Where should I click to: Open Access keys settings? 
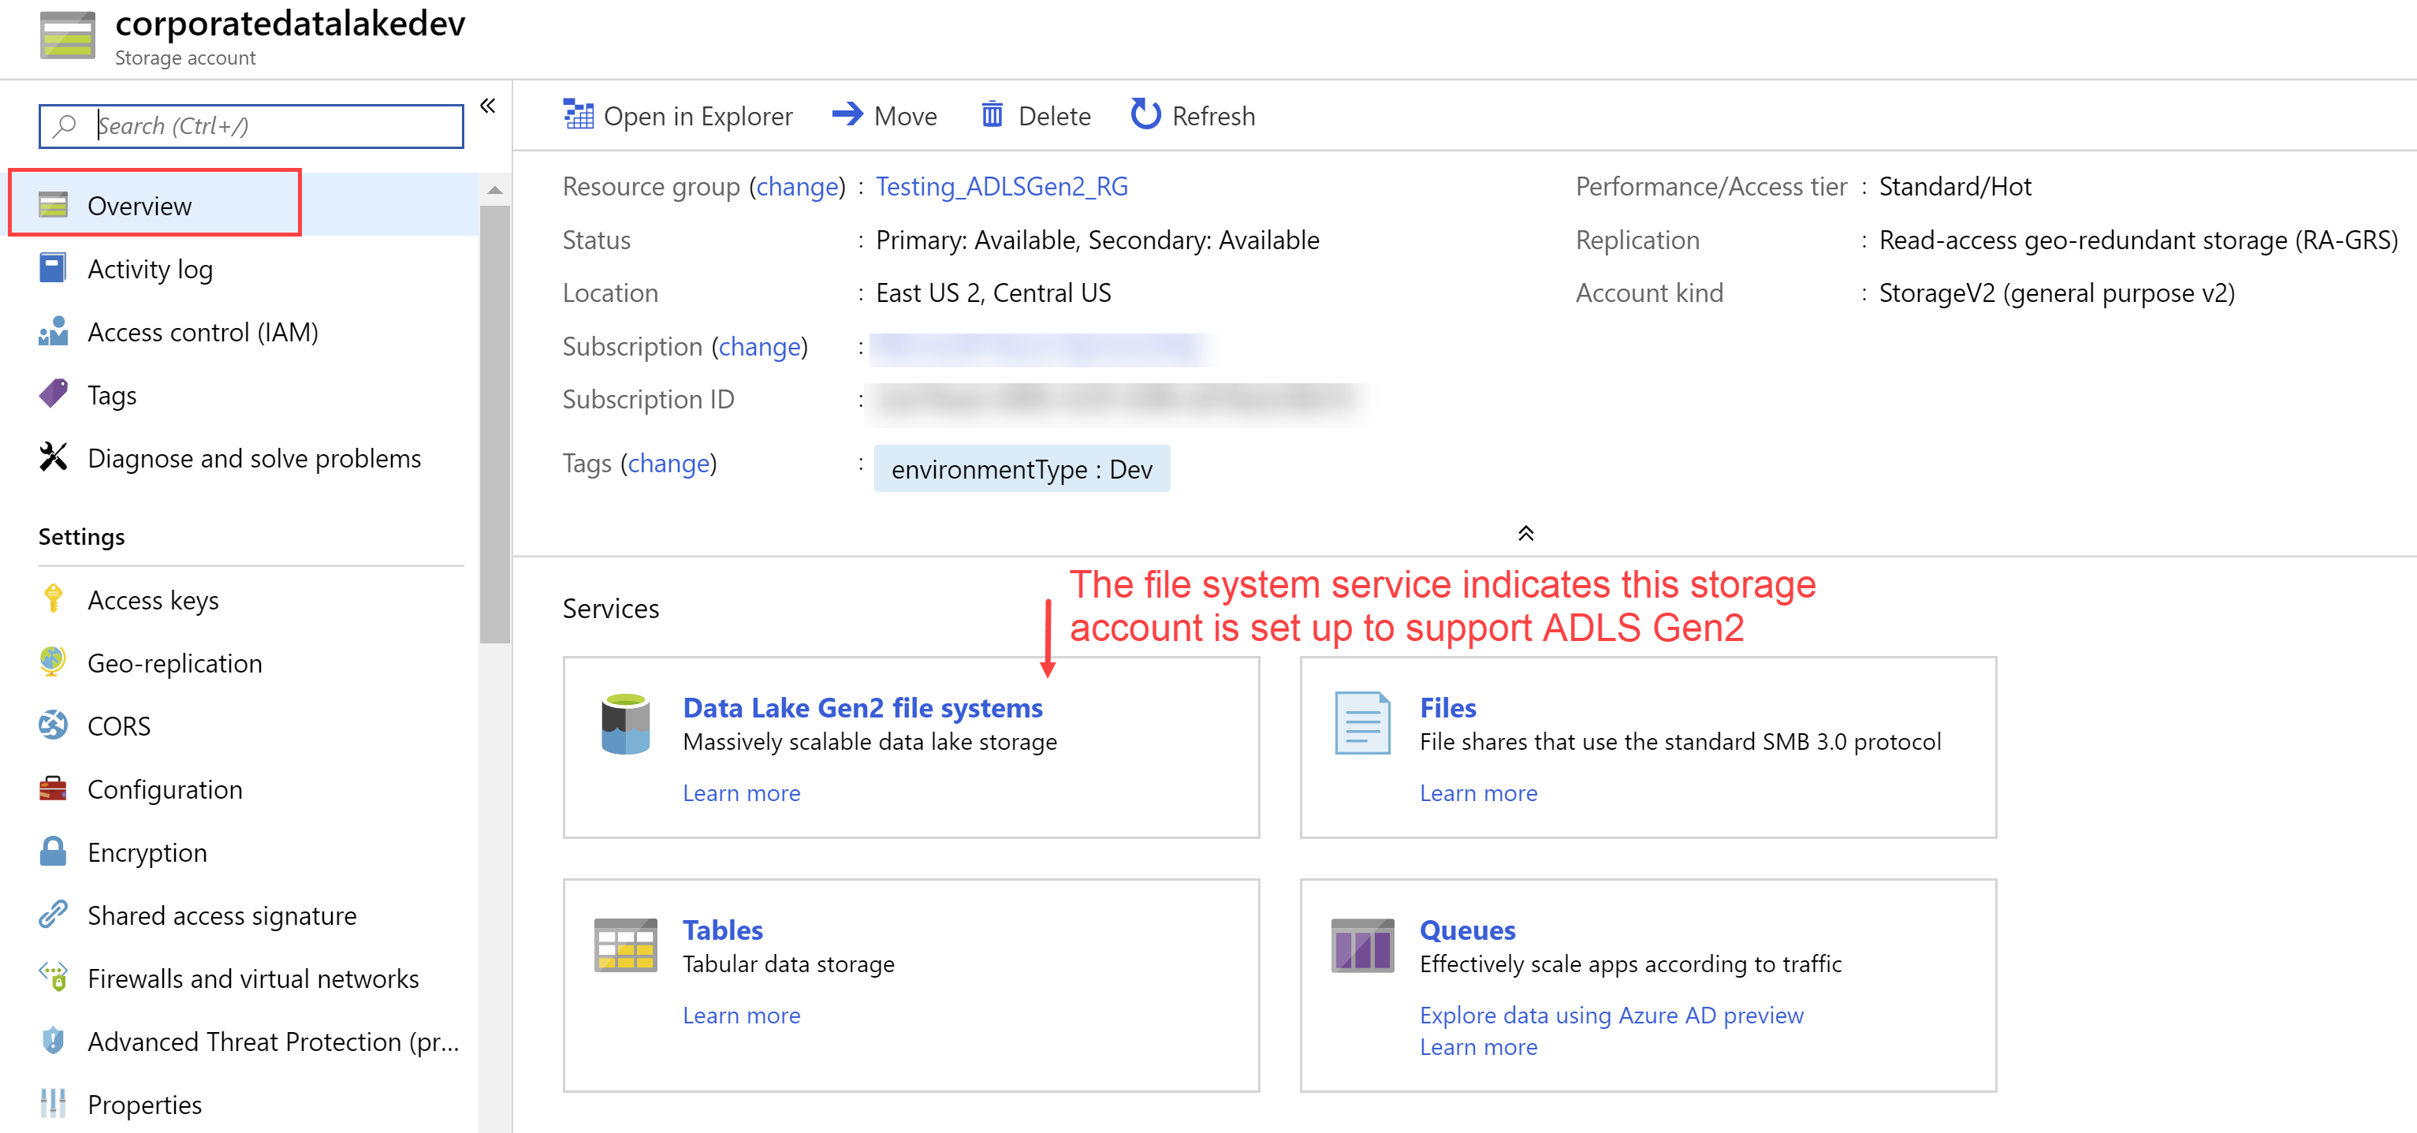[x=153, y=599]
